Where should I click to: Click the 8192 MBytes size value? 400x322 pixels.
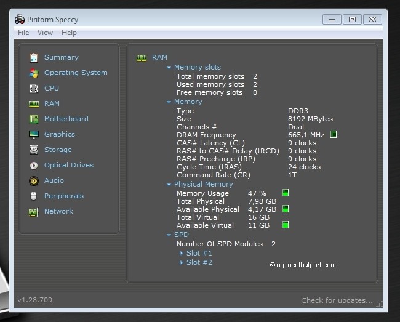[x=310, y=119]
